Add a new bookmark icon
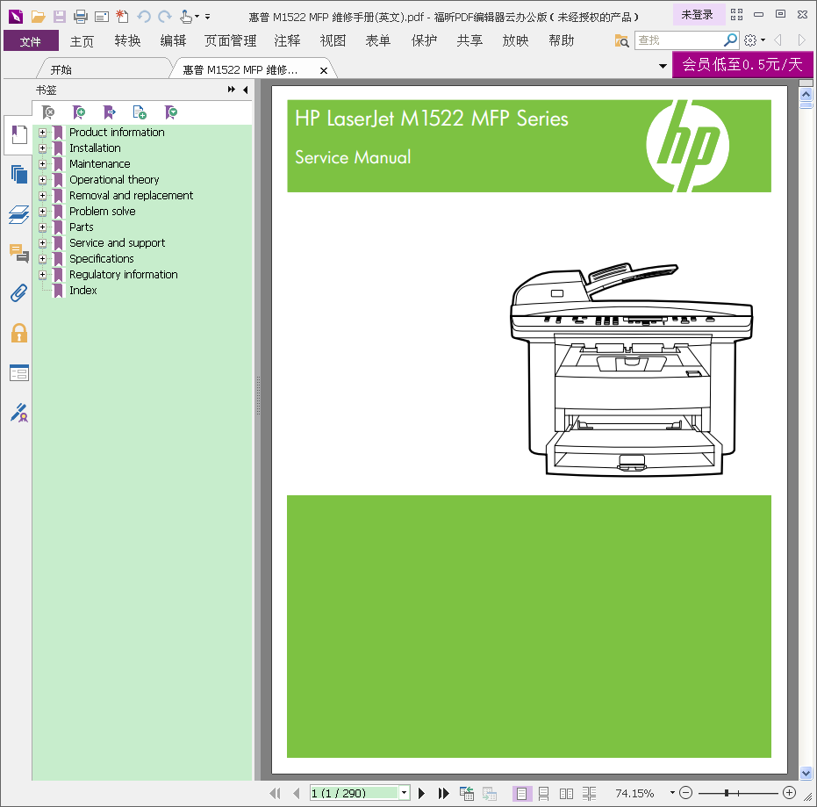817x807 pixels. tap(79, 112)
